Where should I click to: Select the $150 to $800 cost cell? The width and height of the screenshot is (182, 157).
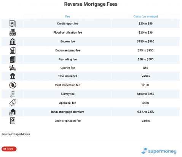[x=145, y=42]
